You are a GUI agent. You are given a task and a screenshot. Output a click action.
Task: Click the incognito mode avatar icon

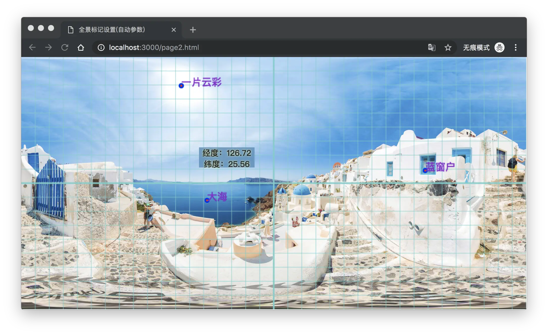(499, 47)
